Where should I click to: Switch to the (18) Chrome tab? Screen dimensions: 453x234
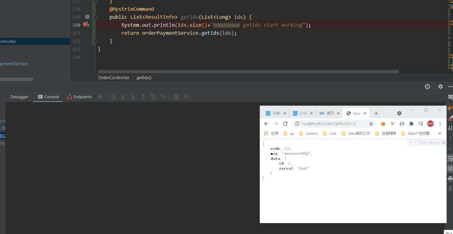tap(302, 113)
